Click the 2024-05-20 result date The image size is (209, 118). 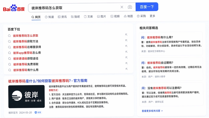tap(25, 113)
